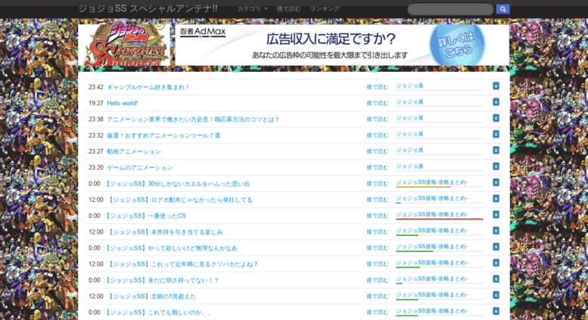This screenshot has width=588, height=320.
Task: Open the Hello world! article
Action: [x=123, y=104]
